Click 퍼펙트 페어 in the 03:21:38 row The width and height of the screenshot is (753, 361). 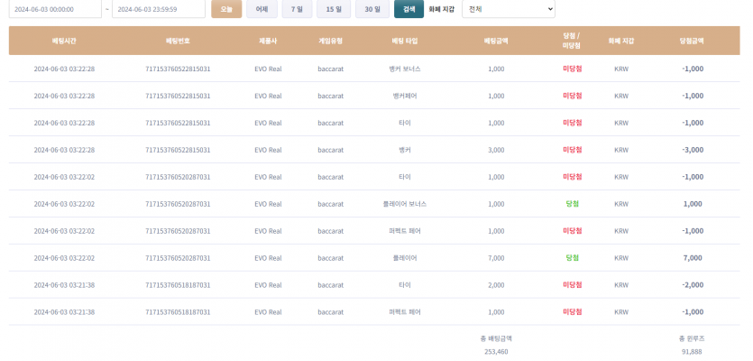pyautogui.click(x=405, y=312)
